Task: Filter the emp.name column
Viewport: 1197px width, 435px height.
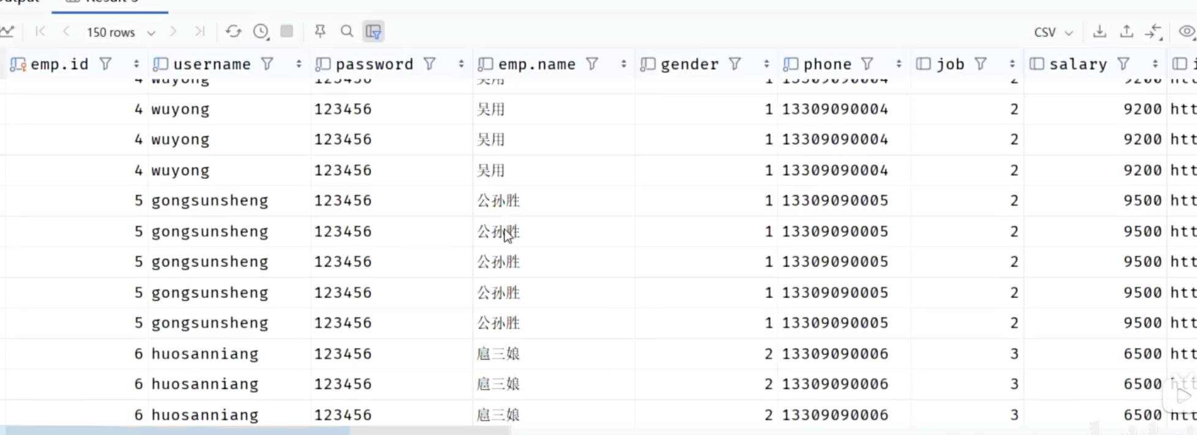Action: [592, 64]
